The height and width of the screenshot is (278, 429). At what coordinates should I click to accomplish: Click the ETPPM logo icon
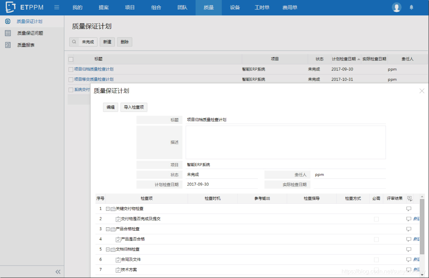(x=11, y=7)
